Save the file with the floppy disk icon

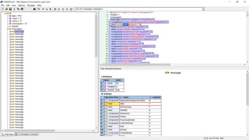11,9
